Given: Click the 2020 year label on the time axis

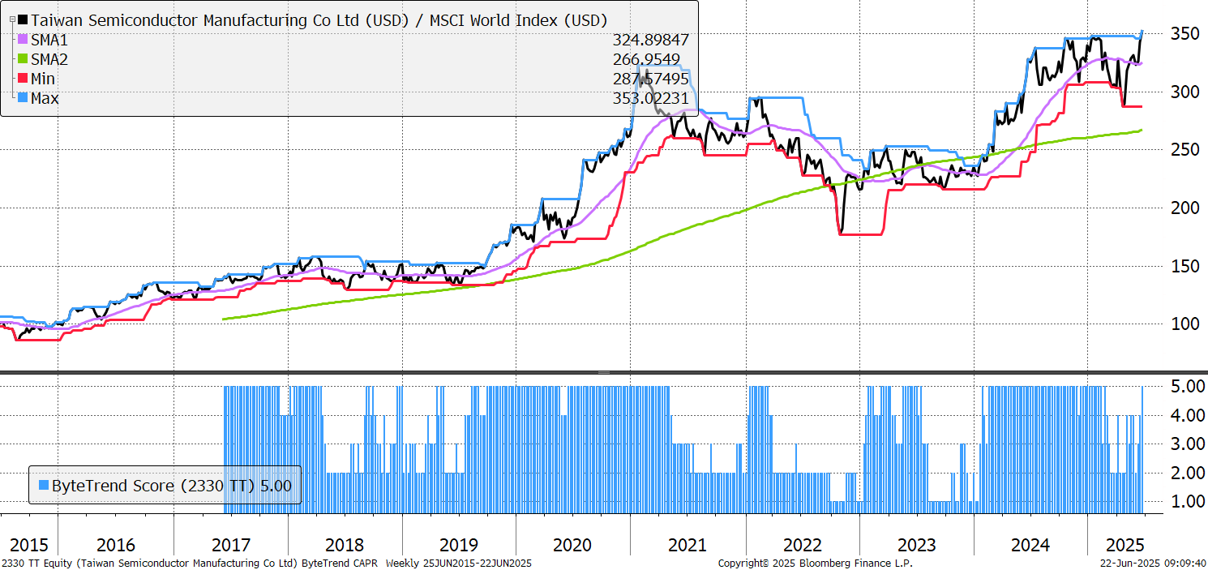Looking at the screenshot, I should (572, 545).
